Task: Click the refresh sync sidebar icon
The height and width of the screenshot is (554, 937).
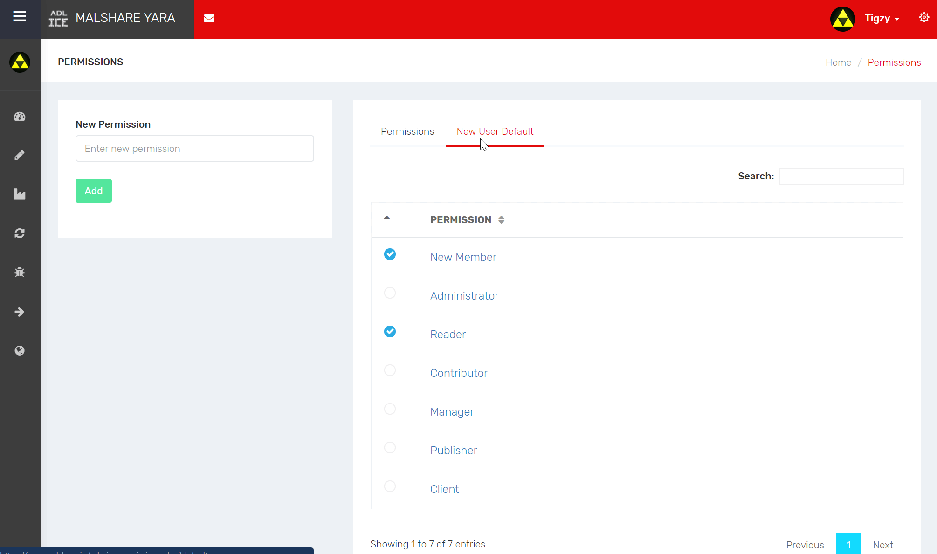Action: coord(20,233)
